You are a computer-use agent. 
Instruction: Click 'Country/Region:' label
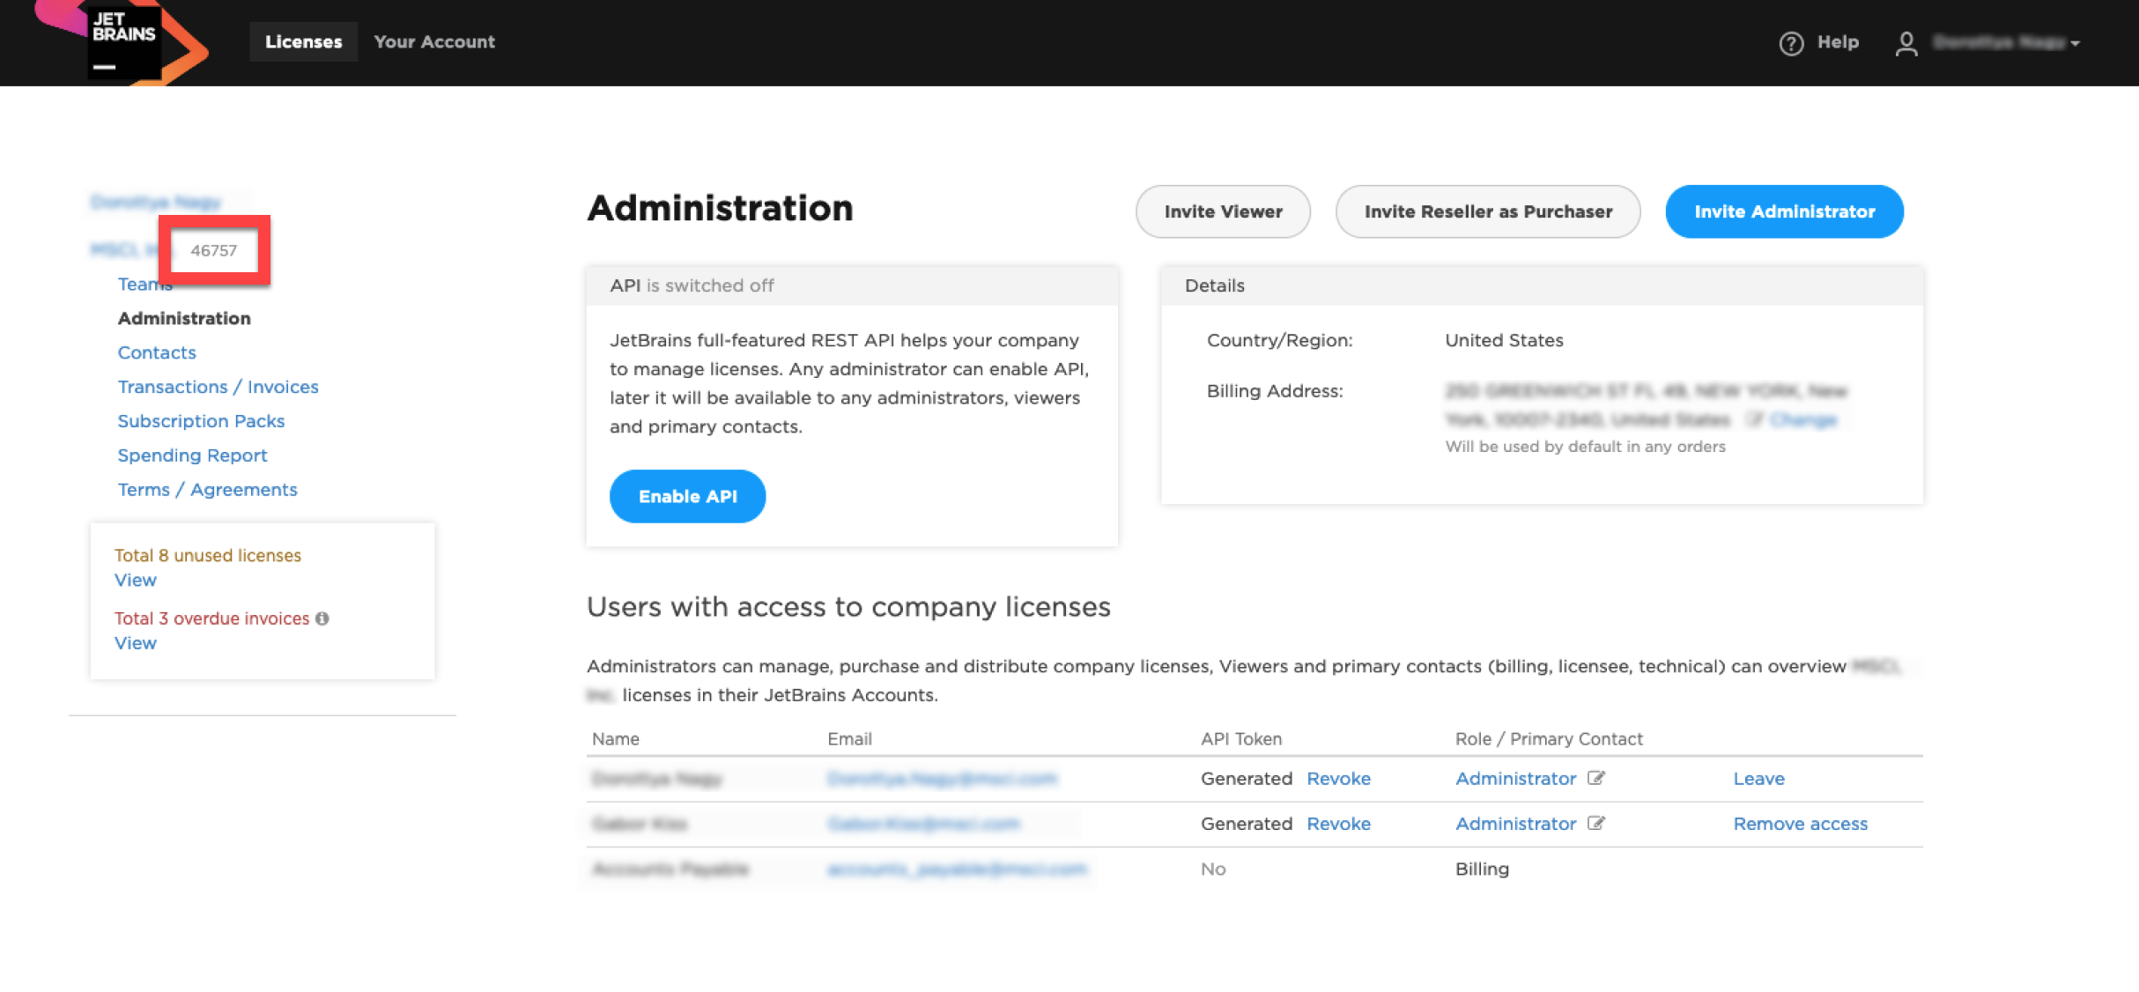(1279, 340)
